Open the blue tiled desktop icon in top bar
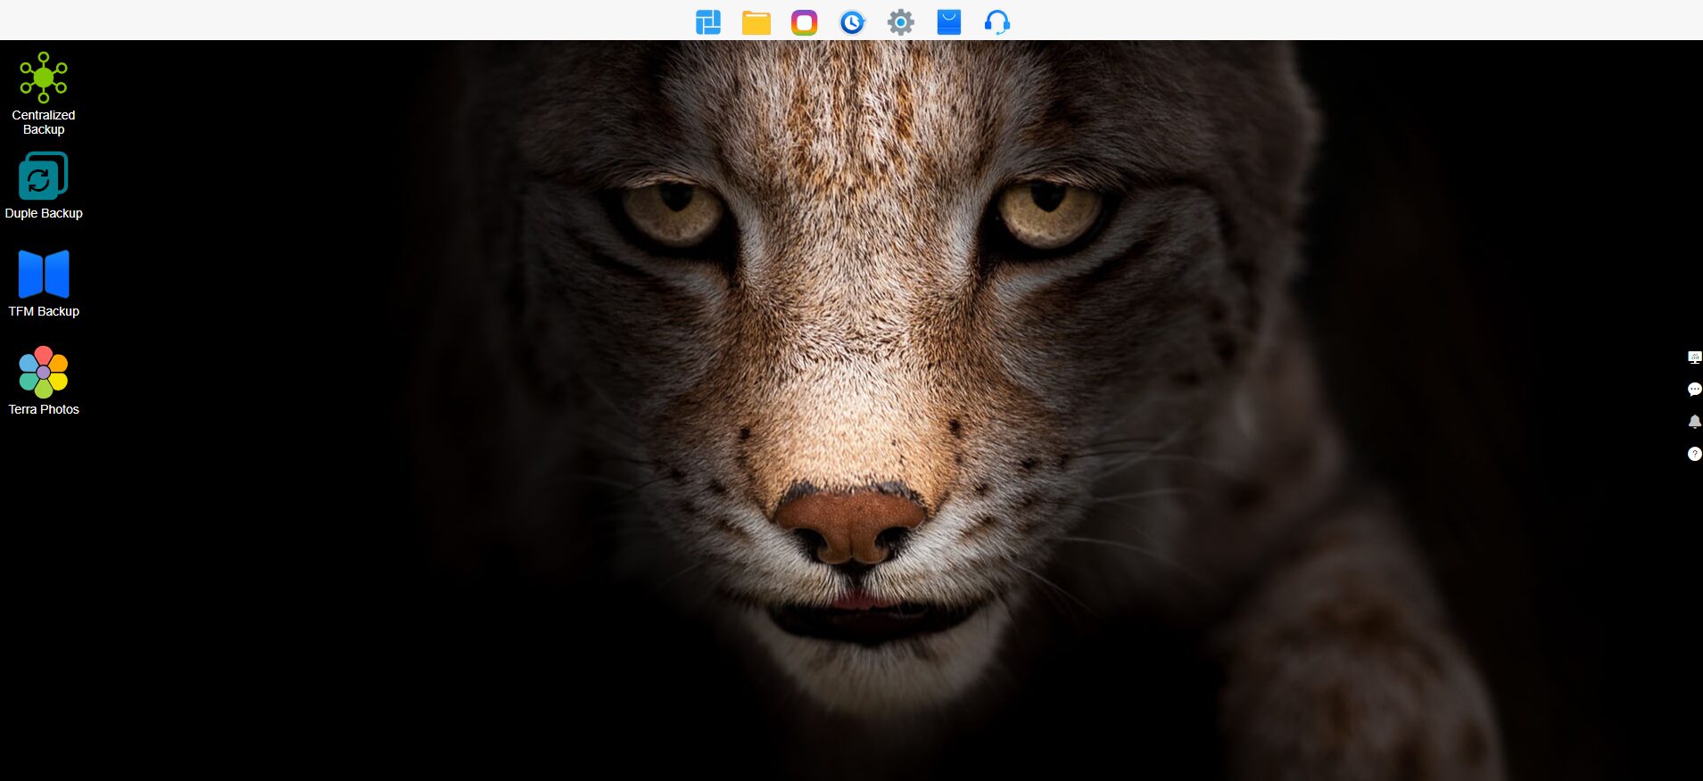The image size is (1703, 781). 707,21
